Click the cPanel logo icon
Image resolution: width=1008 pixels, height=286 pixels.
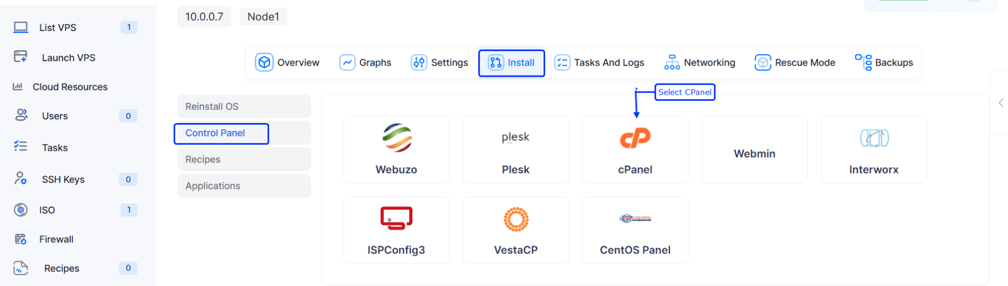coord(635,138)
